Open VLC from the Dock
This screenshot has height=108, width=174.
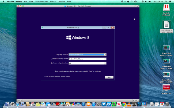129,104
